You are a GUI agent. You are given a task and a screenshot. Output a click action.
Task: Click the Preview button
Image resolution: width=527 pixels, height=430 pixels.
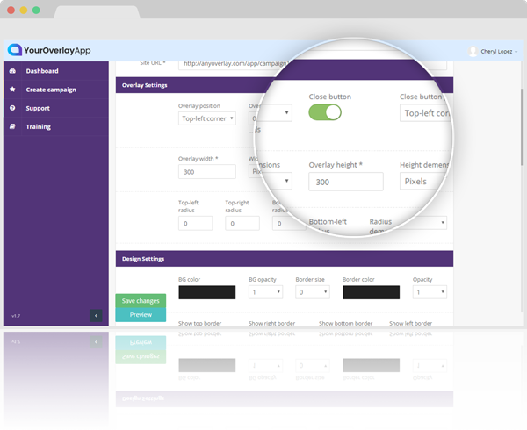click(141, 314)
